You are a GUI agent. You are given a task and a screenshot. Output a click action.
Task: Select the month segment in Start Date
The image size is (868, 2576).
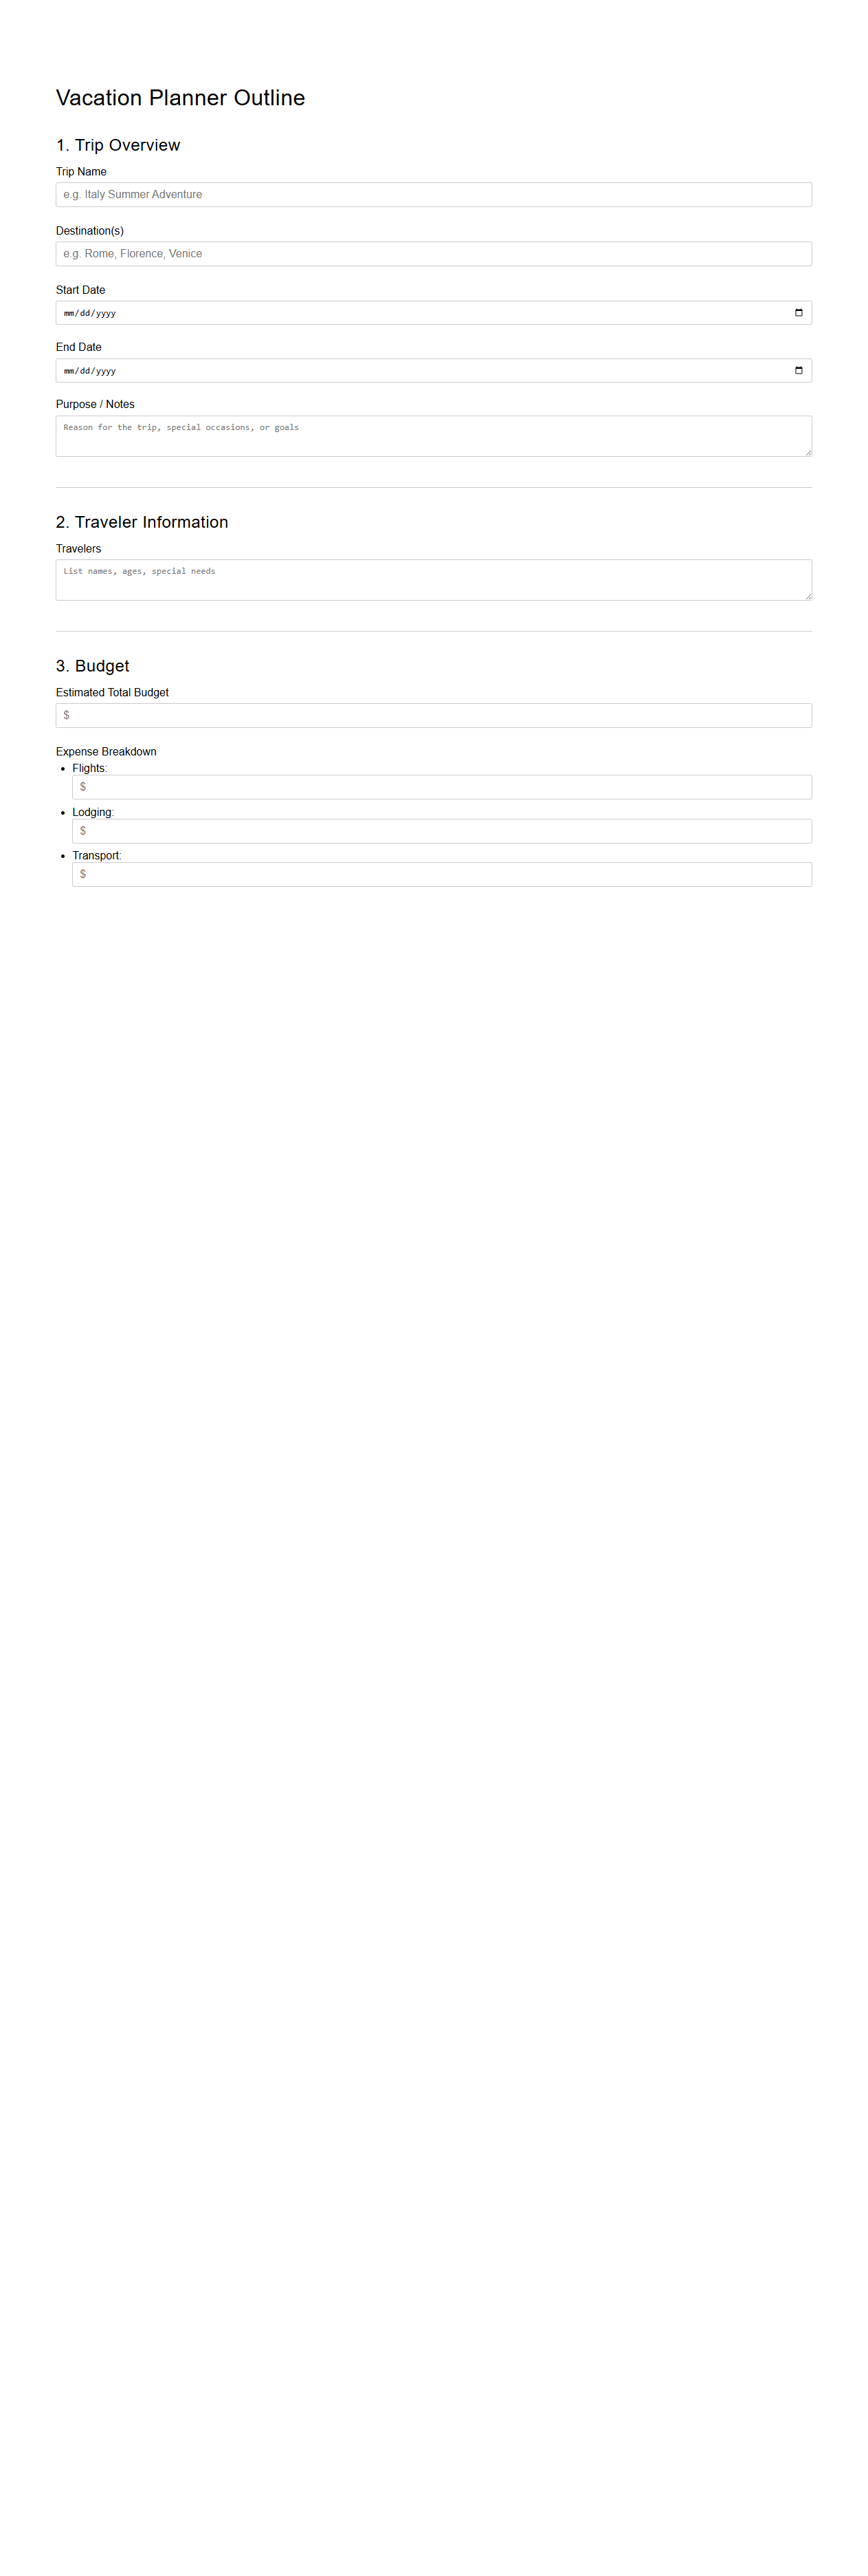pos(68,313)
